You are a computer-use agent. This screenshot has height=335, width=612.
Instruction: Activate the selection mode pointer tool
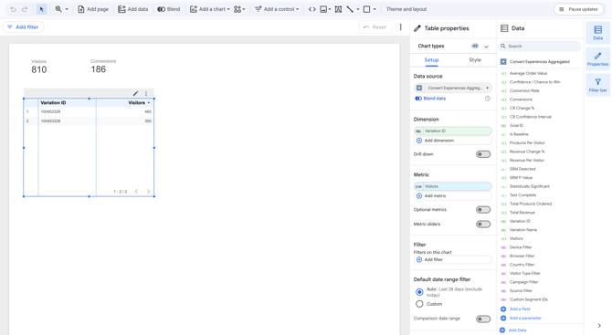coord(41,9)
